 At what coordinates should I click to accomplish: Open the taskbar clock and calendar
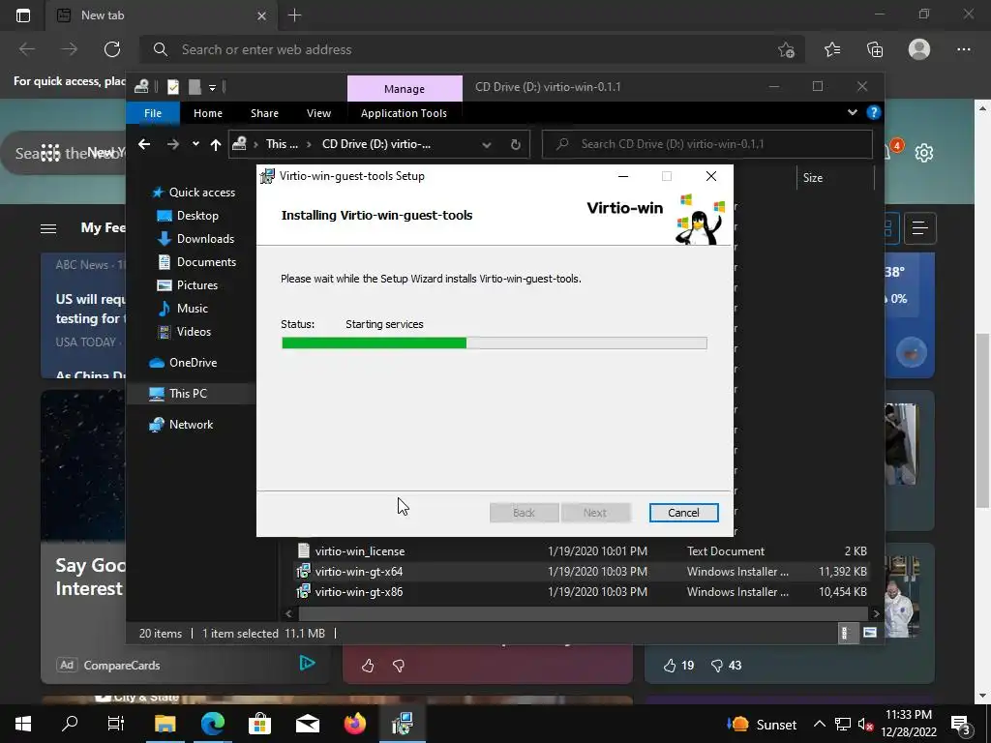[x=909, y=724]
